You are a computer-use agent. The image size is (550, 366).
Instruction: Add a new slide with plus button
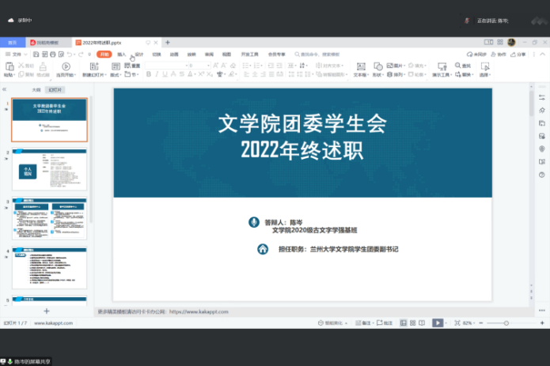click(46, 311)
